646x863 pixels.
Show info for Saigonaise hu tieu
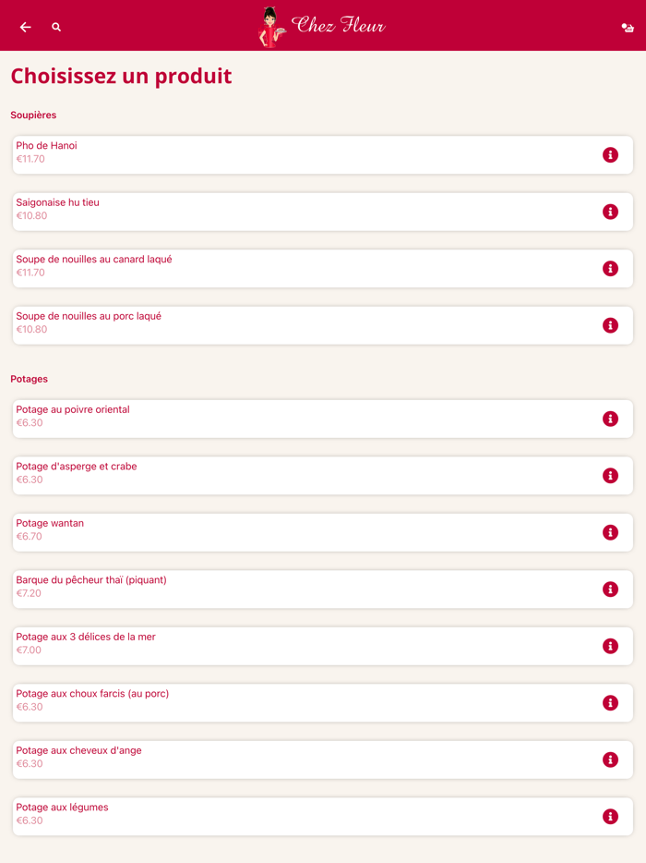point(610,212)
